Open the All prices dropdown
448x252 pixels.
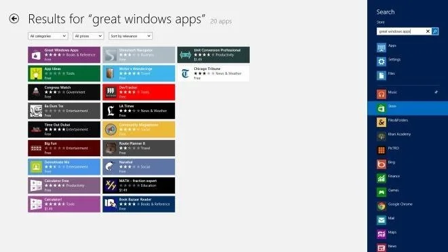click(x=88, y=36)
